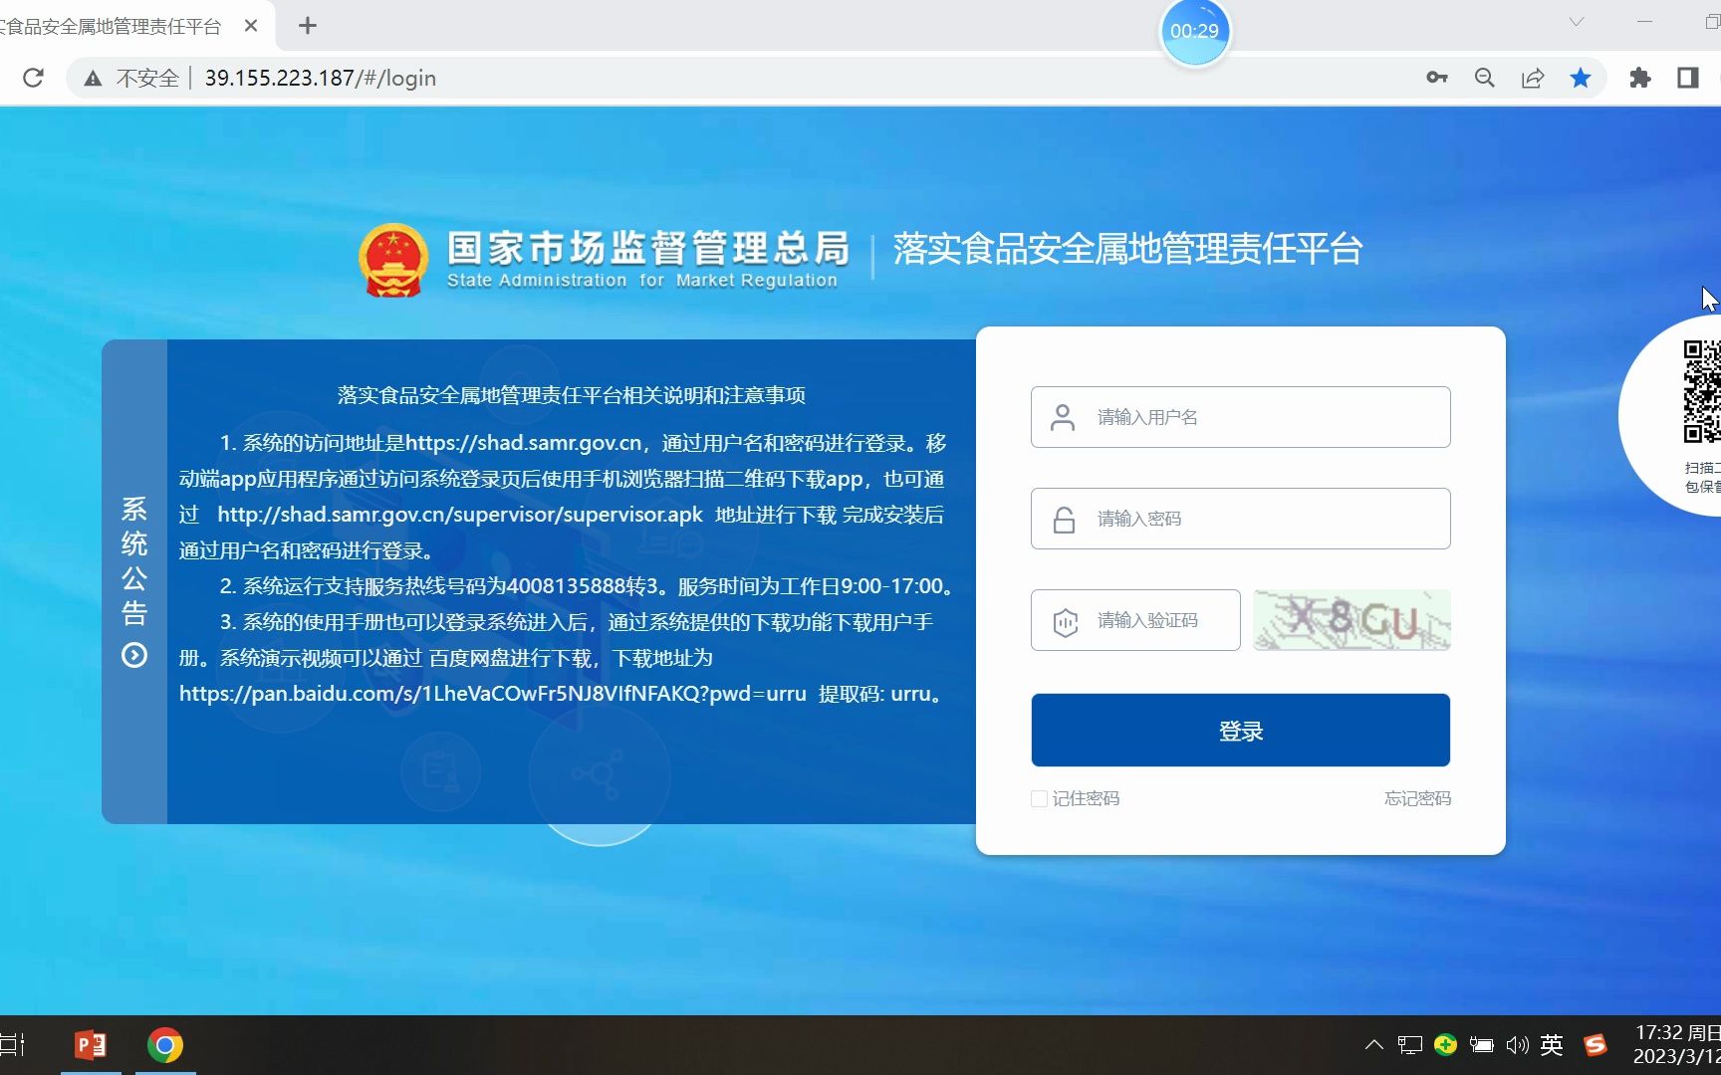Click the browser reload icon
Screen dimensions: 1721x1075
point(33,78)
